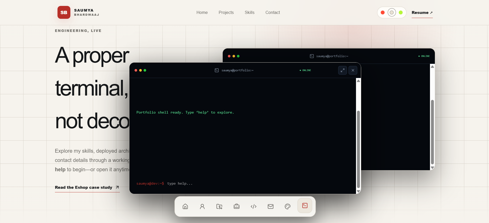Click 'Portfolio shell ready' terminal message
Viewport: 489px width, 223px height.
pyautogui.click(x=185, y=113)
